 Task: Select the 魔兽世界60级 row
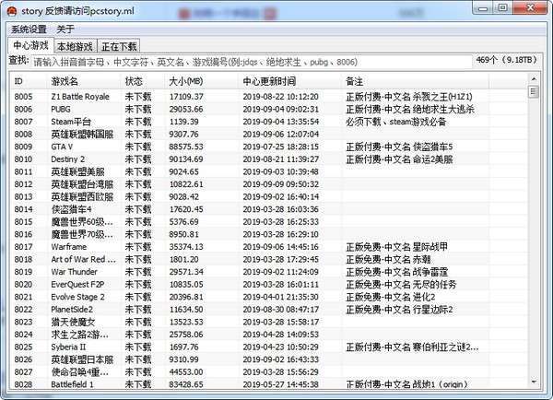coord(268,222)
